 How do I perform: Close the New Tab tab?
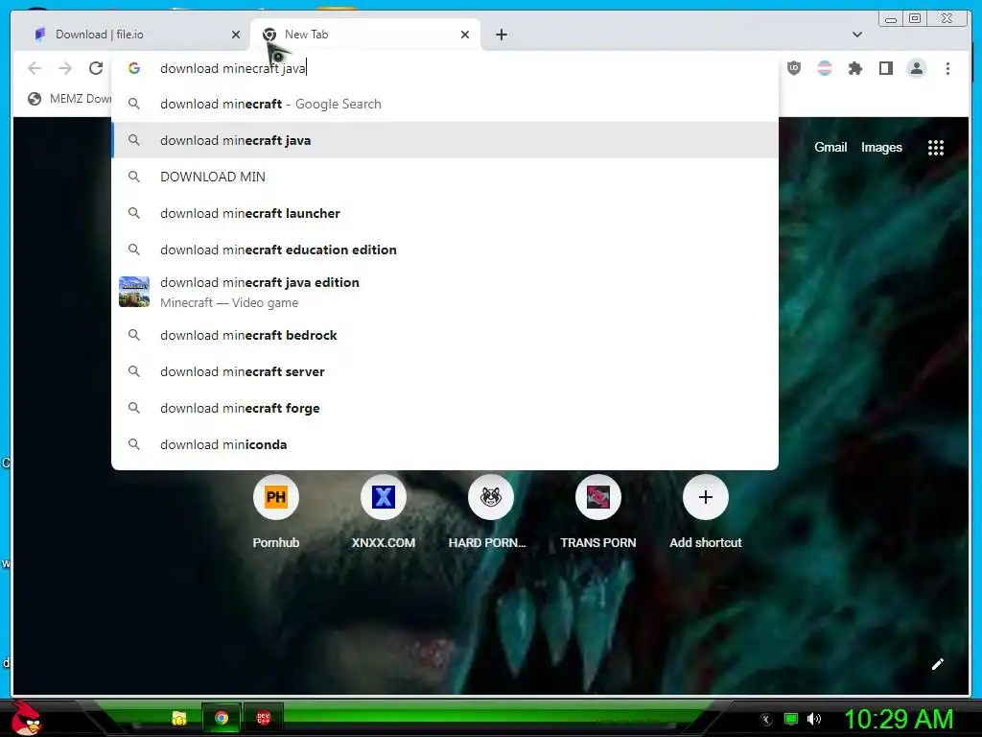[465, 35]
